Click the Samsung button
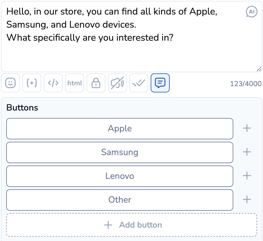Image resolution: width=263 pixels, height=241 pixels. (120, 152)
